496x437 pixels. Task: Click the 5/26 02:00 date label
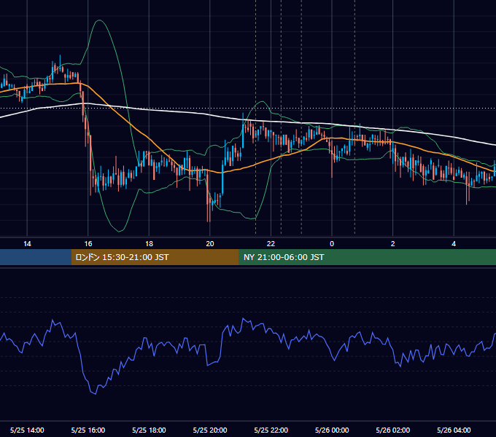point(393,430)
